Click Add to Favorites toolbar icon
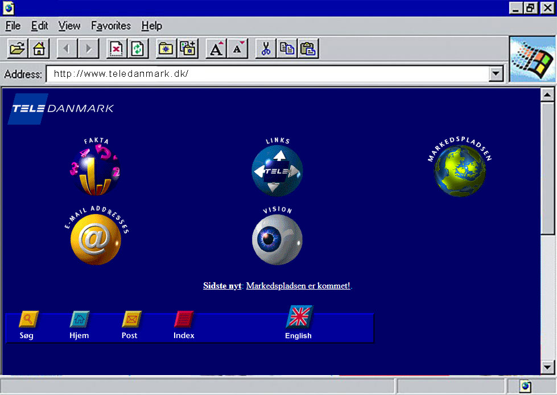 [188, 48]
